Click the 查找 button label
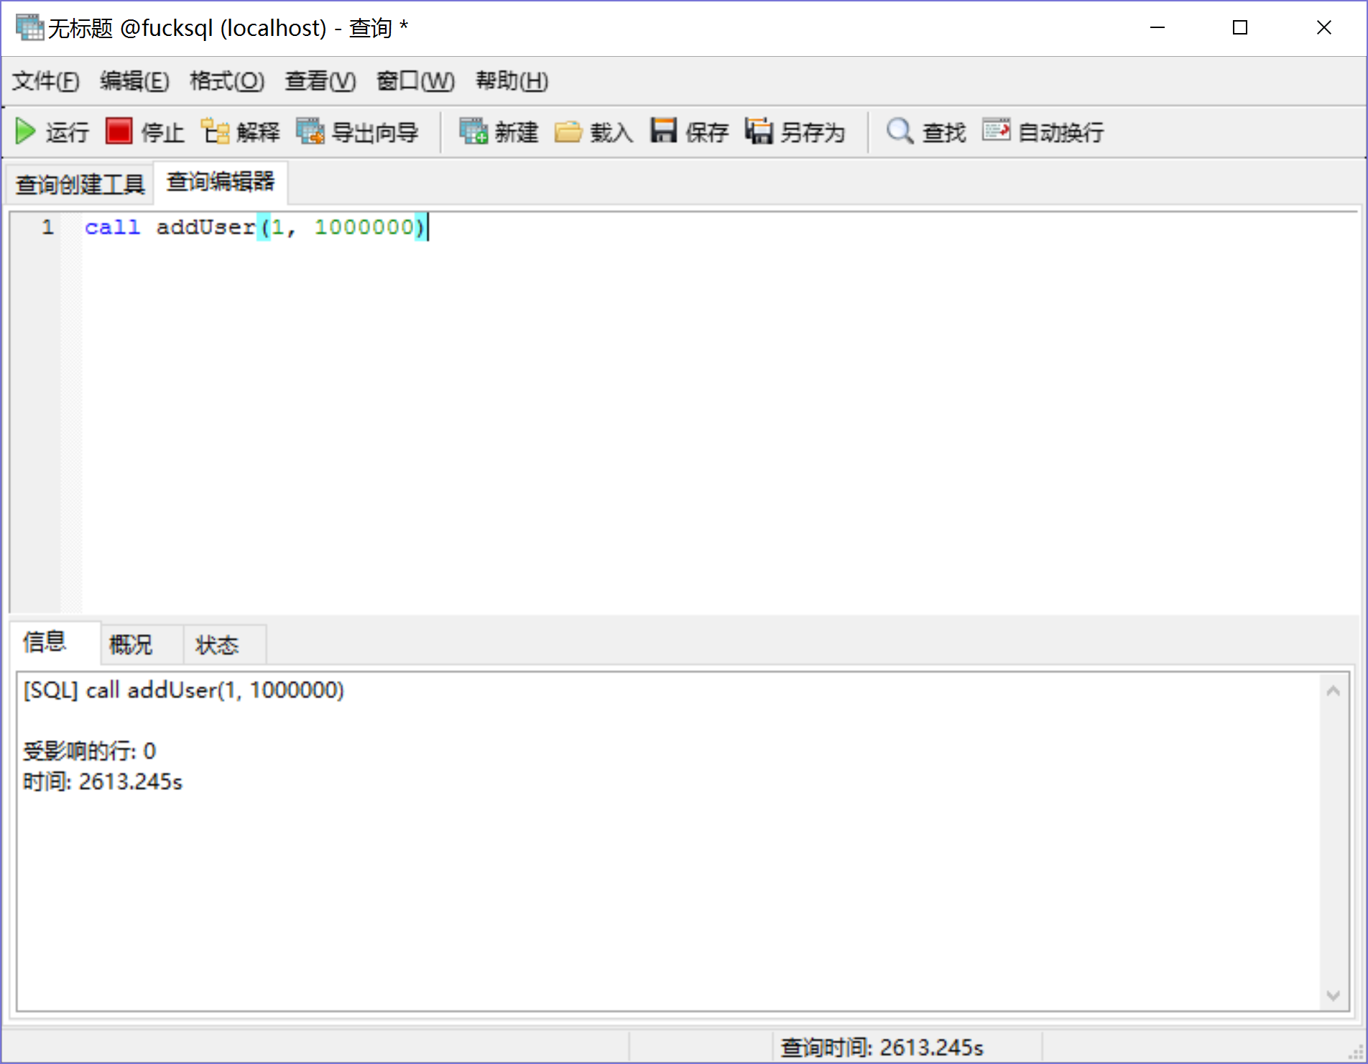1368x1064 pixels. (x=944, y=132)
